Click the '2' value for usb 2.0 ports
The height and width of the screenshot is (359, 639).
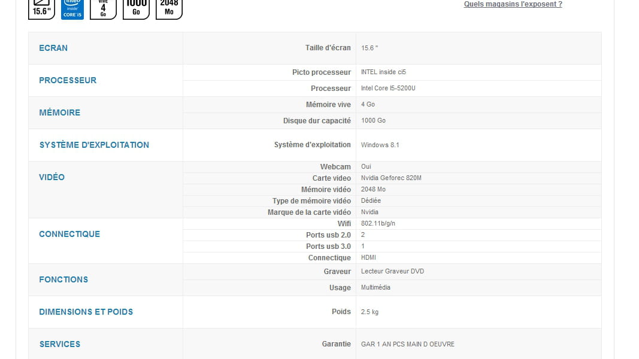(x=363, y=235)
